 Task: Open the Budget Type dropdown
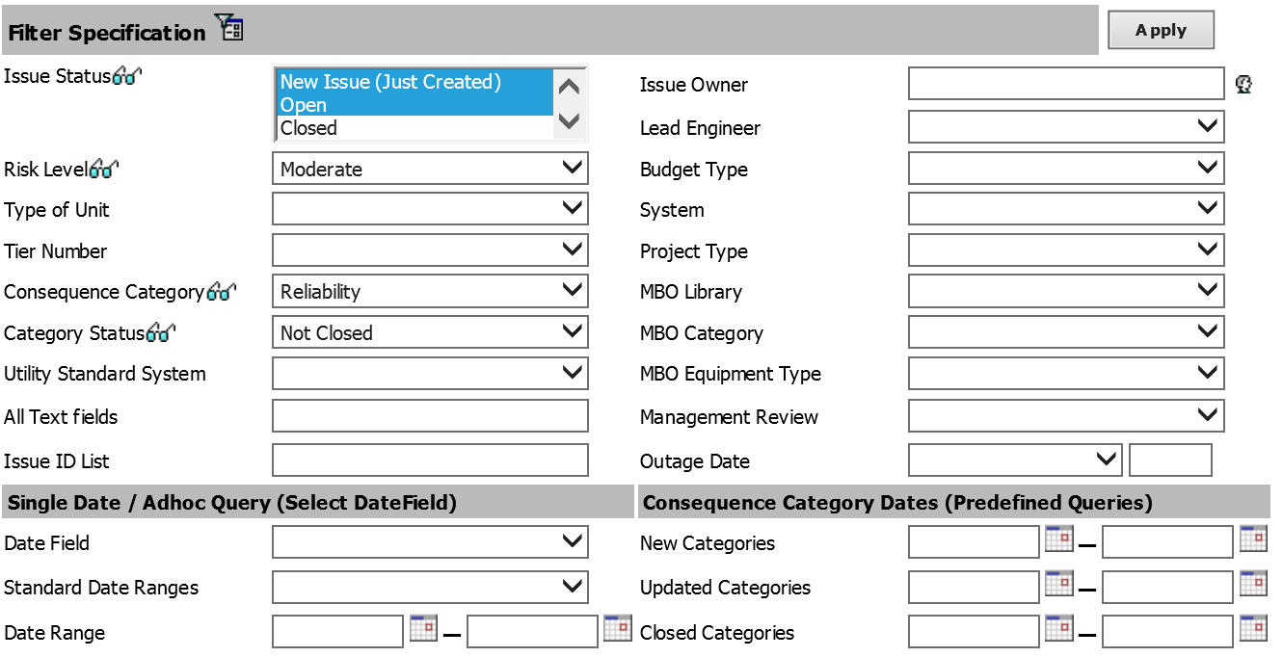point(1066,169)
